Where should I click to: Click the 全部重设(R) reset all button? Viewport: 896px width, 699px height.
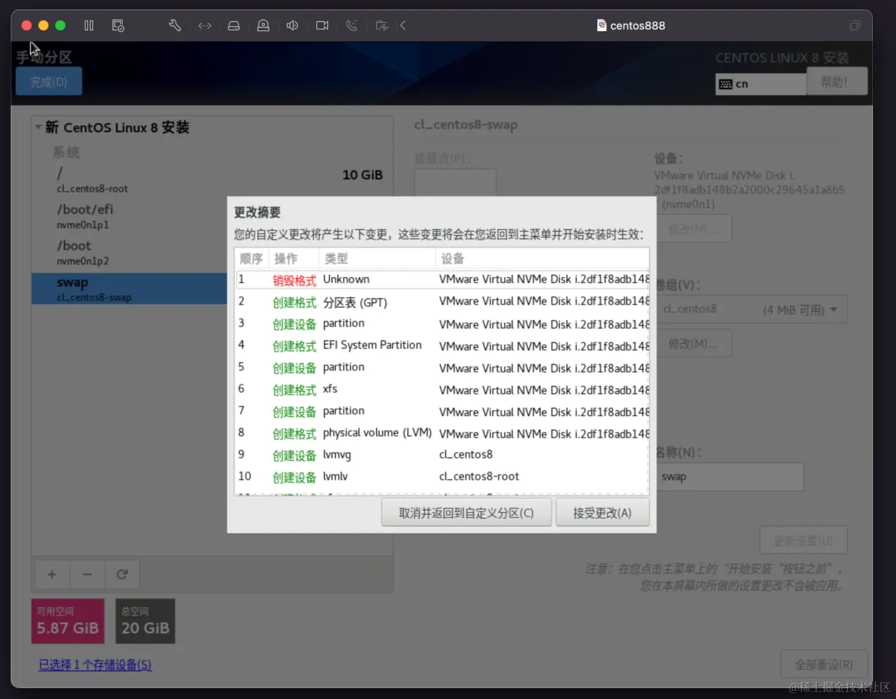pos(824,665)
